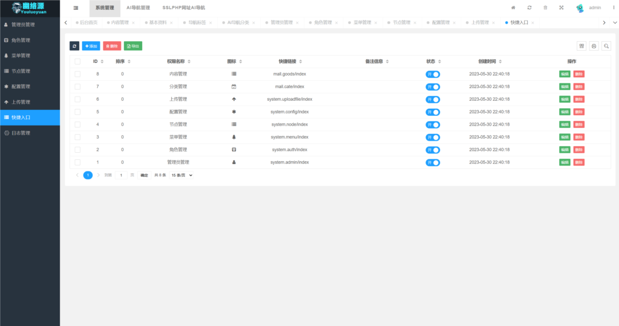Turn off the status switch for 管理员管理
This screenshot has width=619, height=326.
(x=433, y=162)
